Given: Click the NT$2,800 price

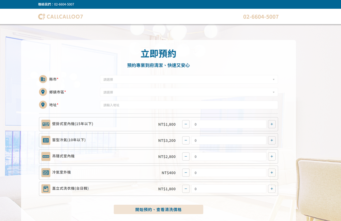Looking at the screenshot, I should coord(167,157).
